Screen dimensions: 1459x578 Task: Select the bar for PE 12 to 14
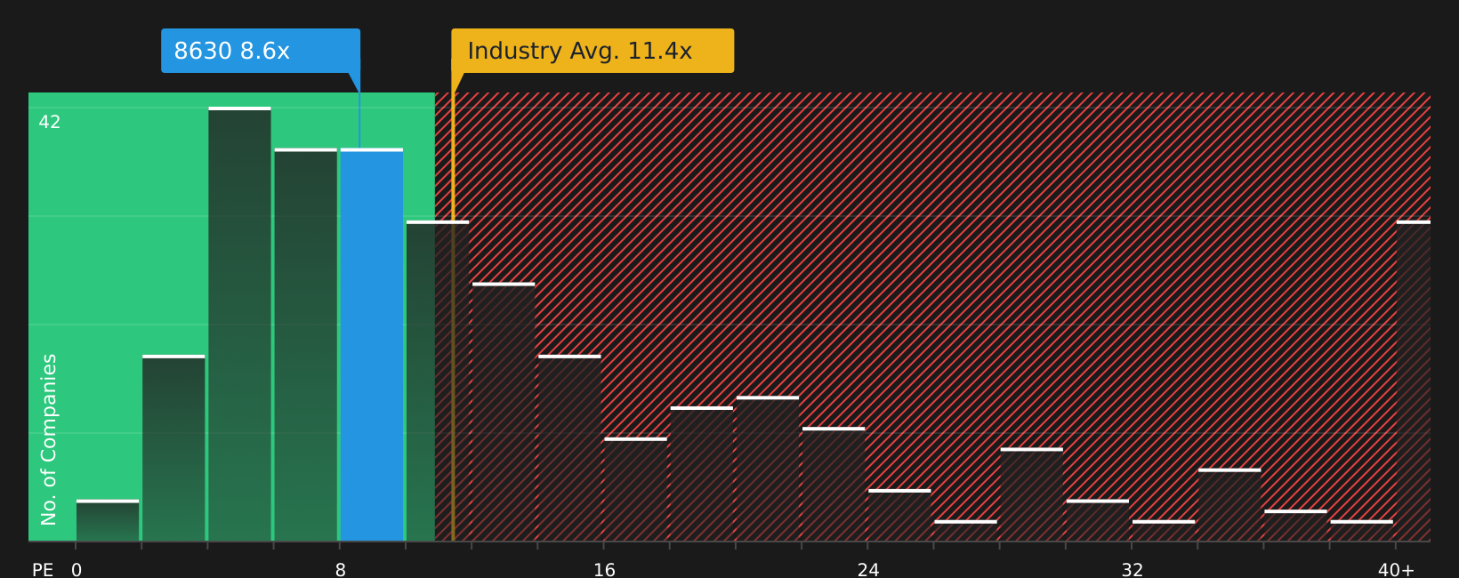click(504, 413)
